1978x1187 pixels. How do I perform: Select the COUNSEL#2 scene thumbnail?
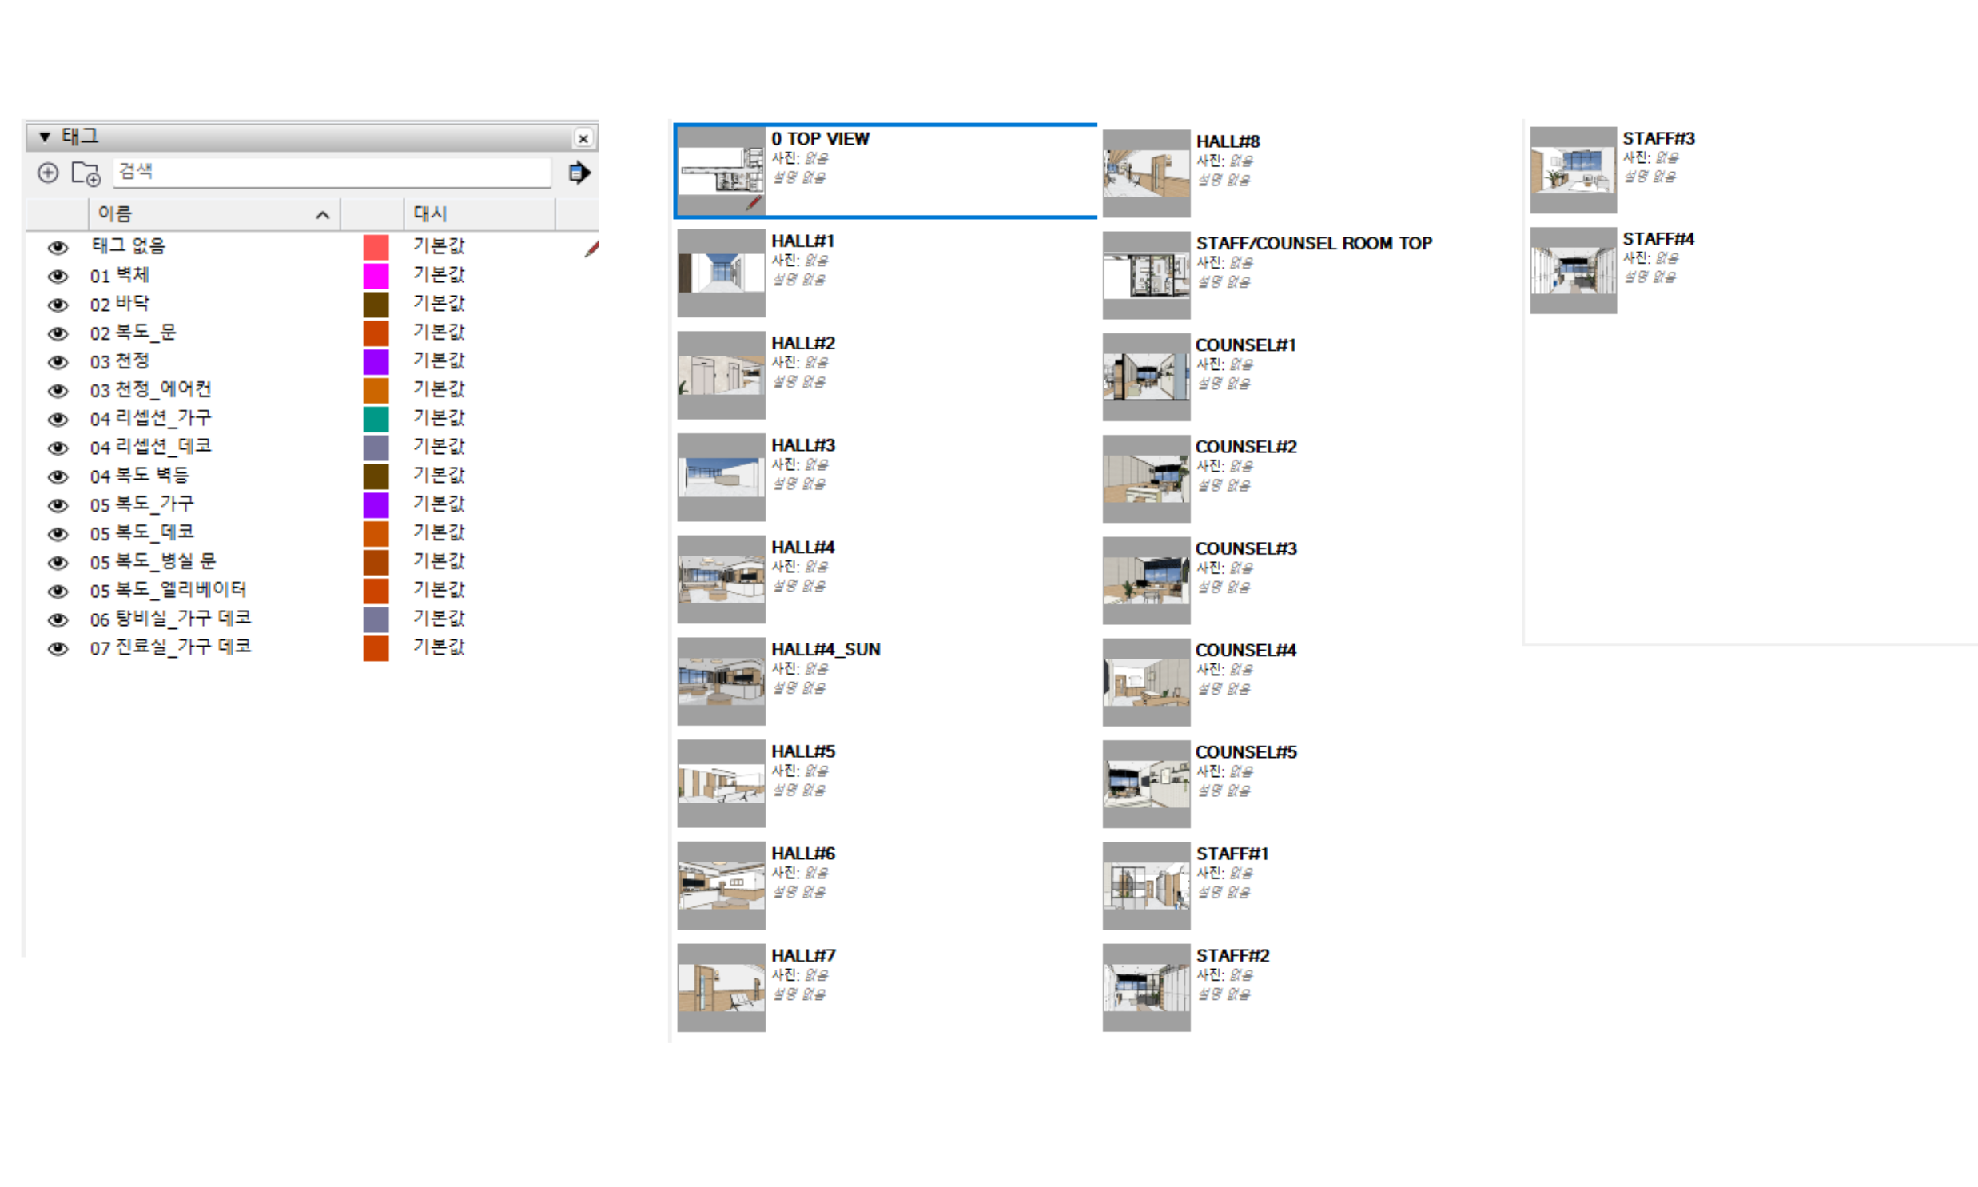pyautogui.click(x=1147, y=479)
